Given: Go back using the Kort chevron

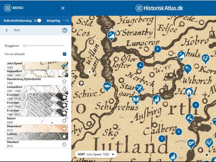Looking at the screenshot, I should click(x=7, y=30).
